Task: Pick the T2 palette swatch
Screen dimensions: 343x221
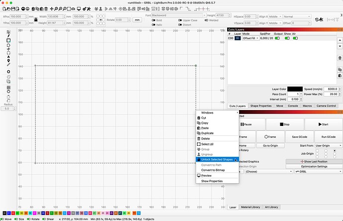Action: (139, 213)
